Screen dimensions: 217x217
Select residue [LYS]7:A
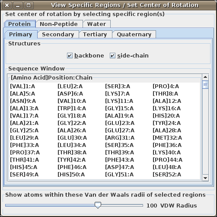coord(118,94)
